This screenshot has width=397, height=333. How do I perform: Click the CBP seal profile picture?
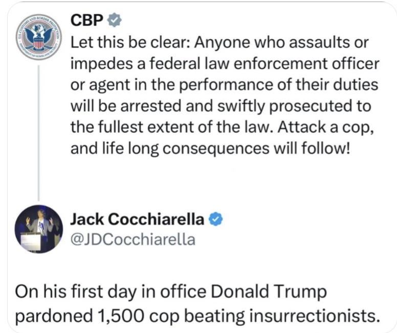click(x=38, y=37)
